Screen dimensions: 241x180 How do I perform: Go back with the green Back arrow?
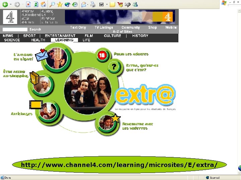(x=5, y=4)
